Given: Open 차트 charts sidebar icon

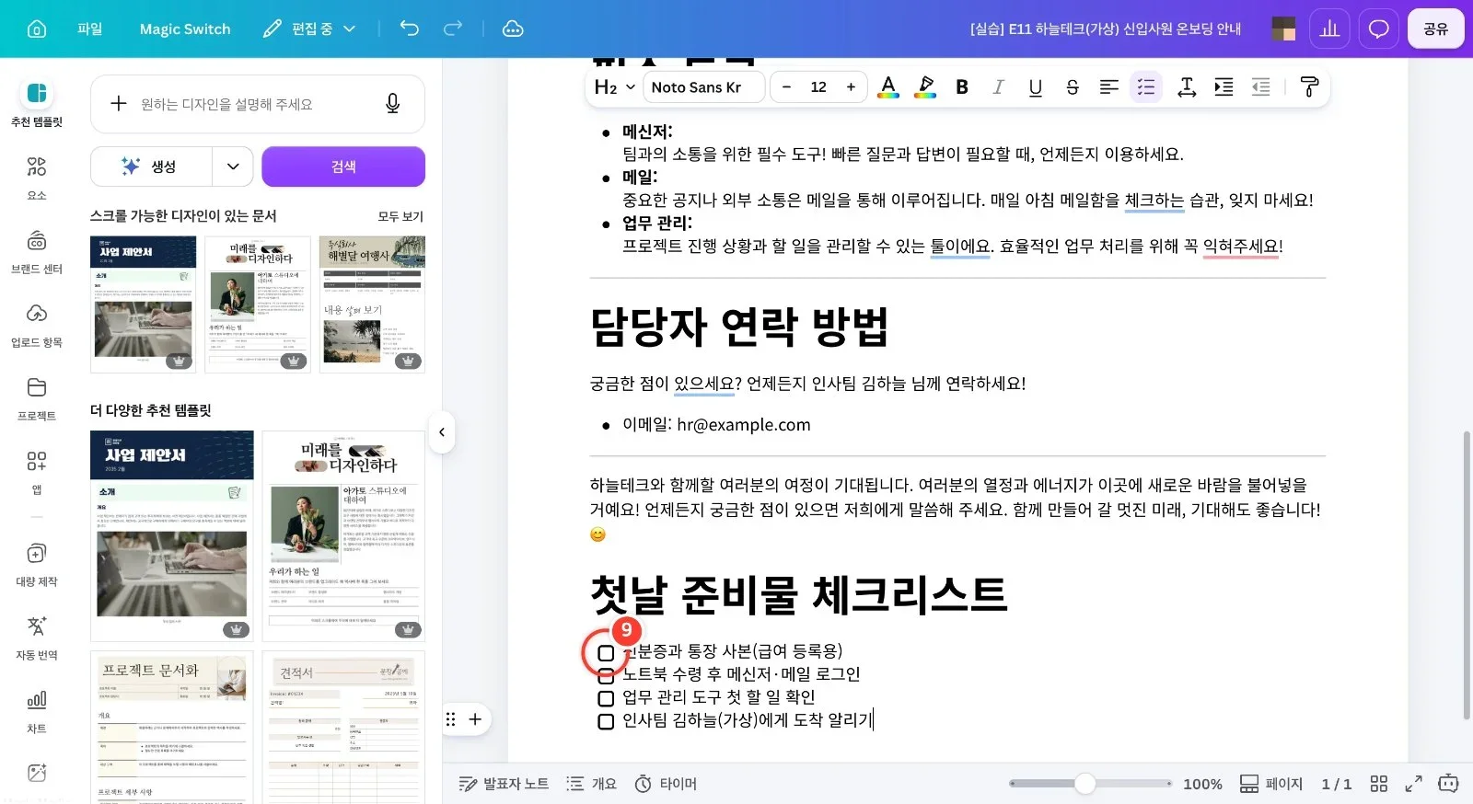Looking at the screenshot, I should (x=37, y=711).
